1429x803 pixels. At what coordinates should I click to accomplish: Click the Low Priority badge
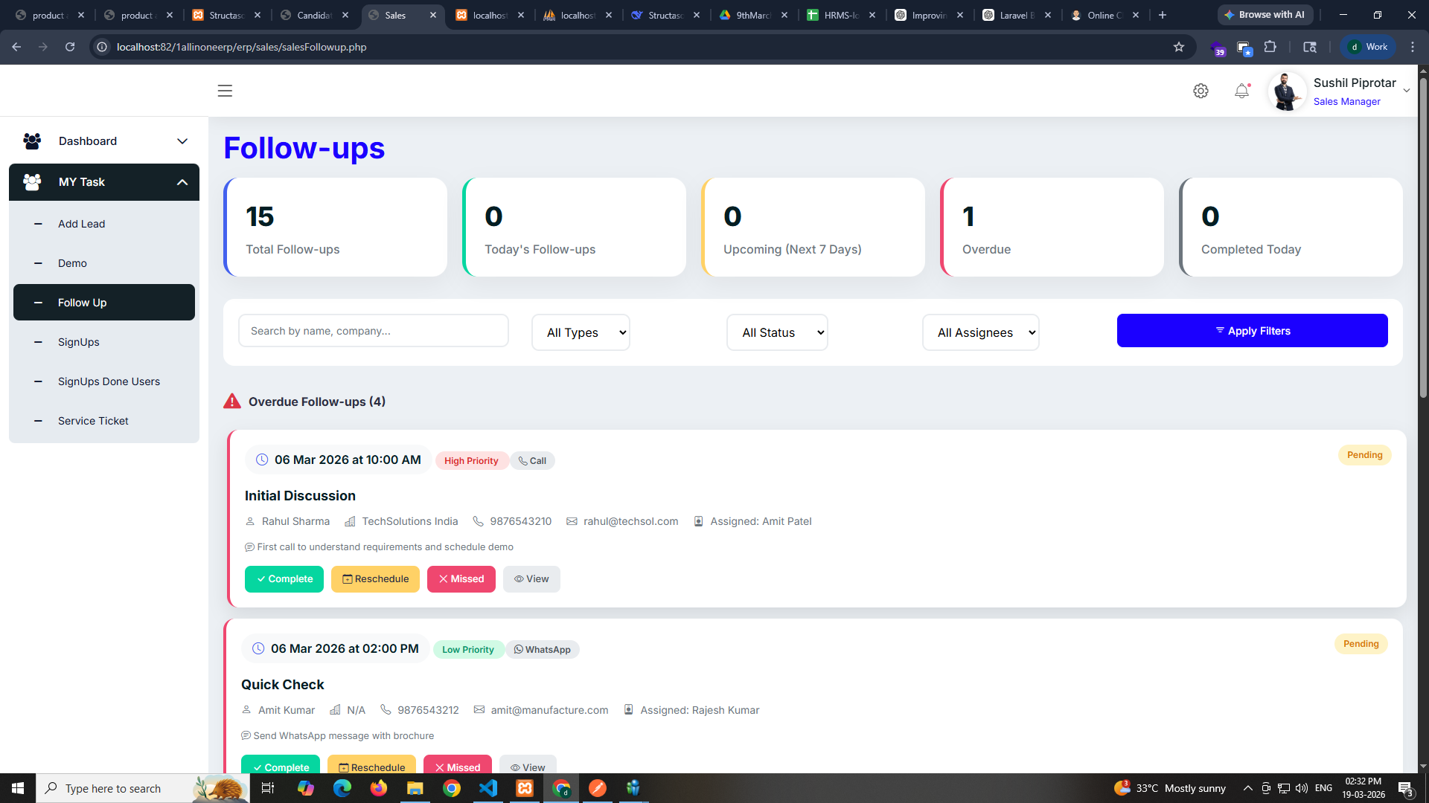(468, 650)
